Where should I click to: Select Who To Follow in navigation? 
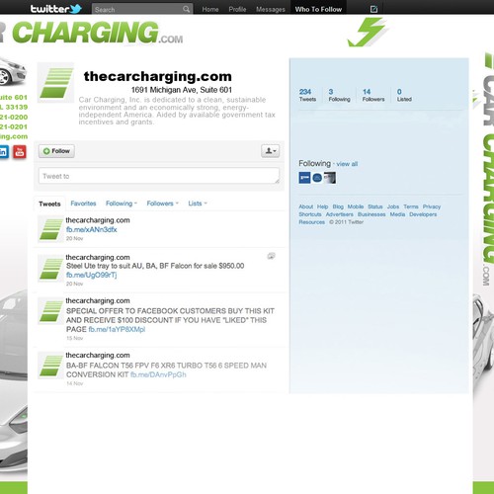point(318,9)
